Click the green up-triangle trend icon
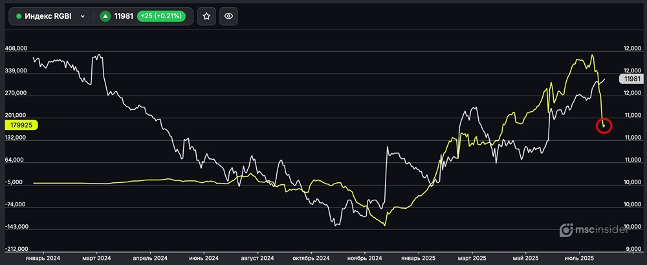The image size is (647, 265). [x=105, y=17]
